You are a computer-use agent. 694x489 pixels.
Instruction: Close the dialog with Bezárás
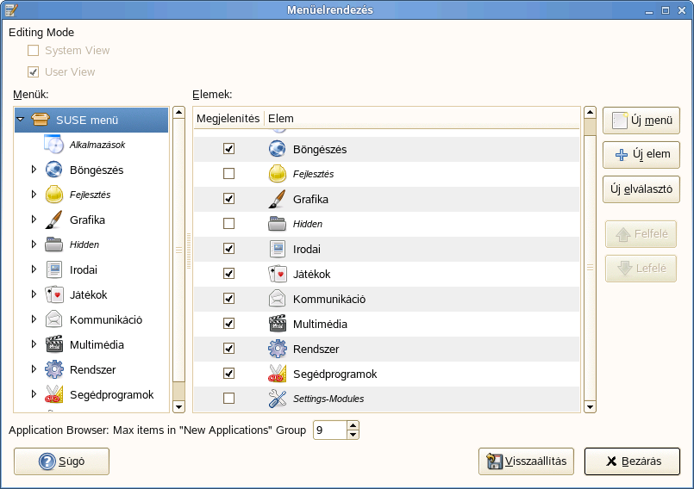[632, 461]
